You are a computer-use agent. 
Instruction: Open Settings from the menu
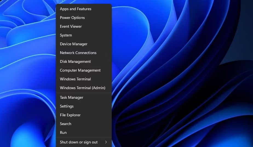84,106
